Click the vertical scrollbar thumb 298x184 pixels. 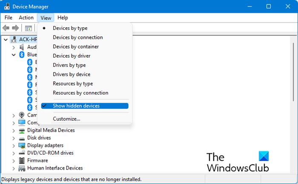[294, 72]
